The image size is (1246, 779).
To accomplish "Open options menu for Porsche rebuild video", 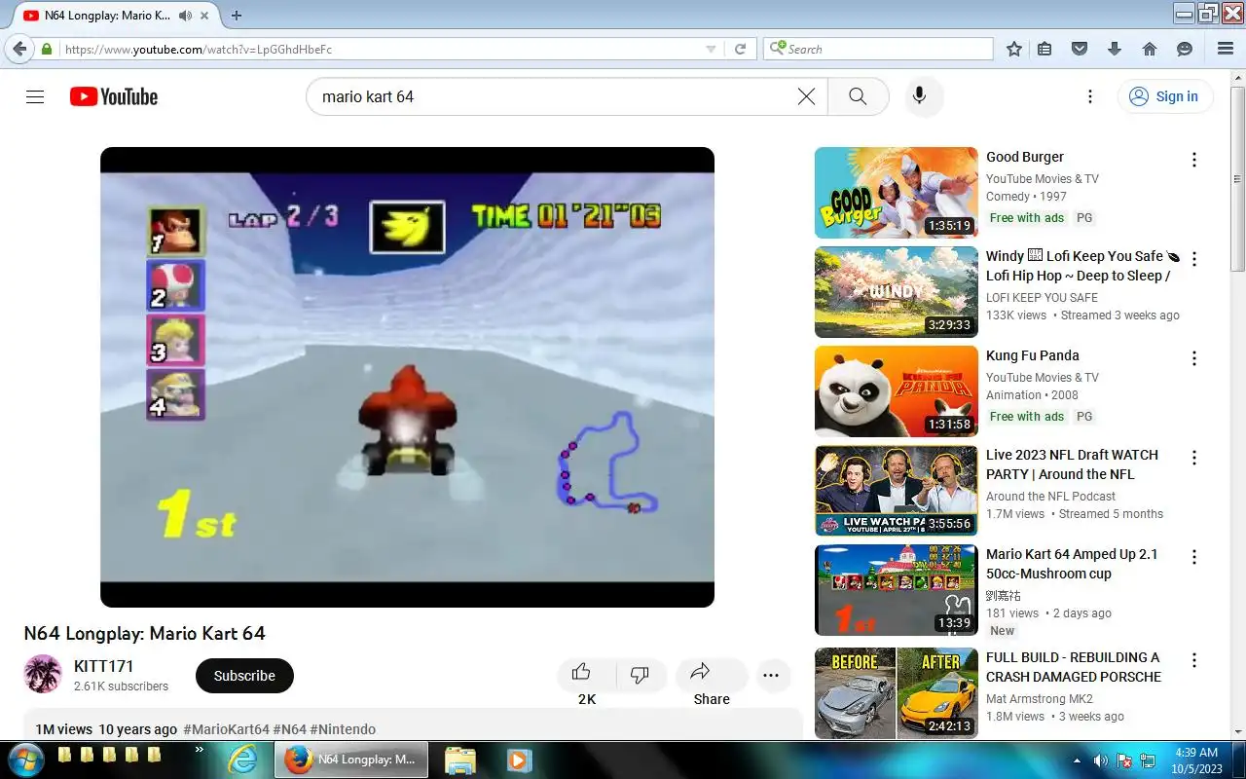I will point(1194,660).
